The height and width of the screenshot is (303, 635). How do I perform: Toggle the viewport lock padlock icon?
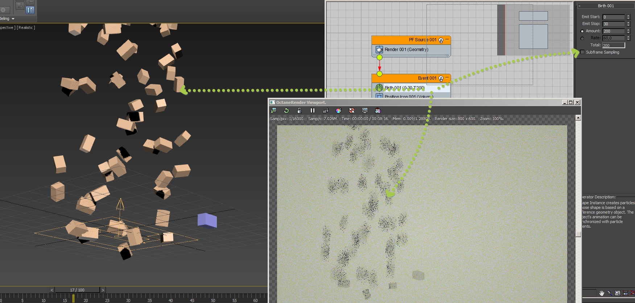coord(299,110)
